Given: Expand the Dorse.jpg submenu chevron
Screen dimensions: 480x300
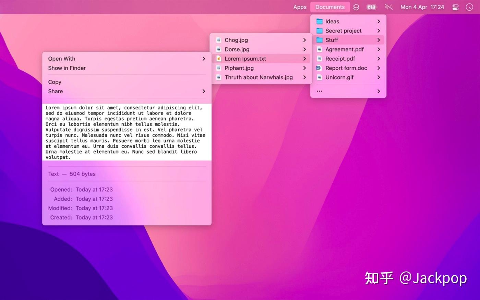Looking at the screenshot, I should pyautogui.click(x=304, y=49).
